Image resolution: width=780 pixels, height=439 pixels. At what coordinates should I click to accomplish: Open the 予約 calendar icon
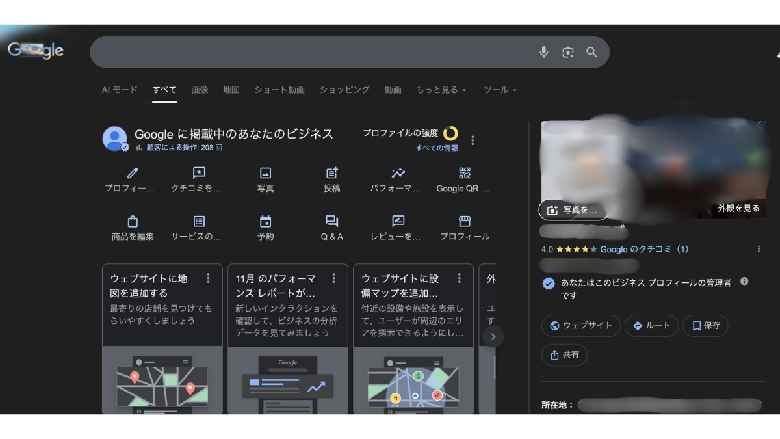265,222
